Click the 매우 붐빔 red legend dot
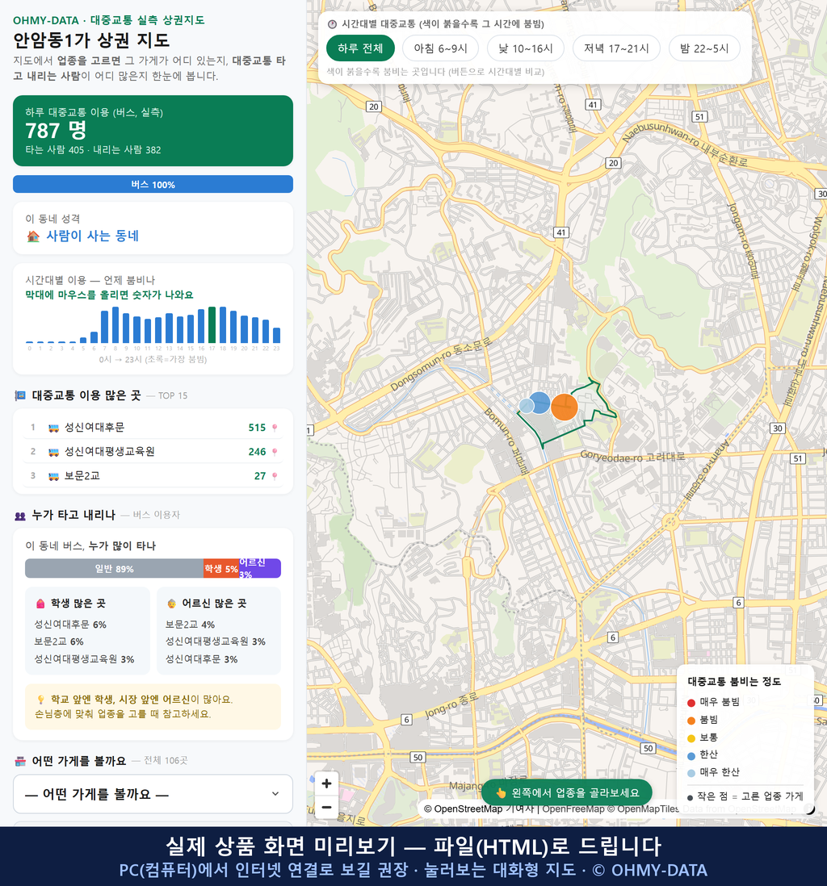 (x=691, y=702)
